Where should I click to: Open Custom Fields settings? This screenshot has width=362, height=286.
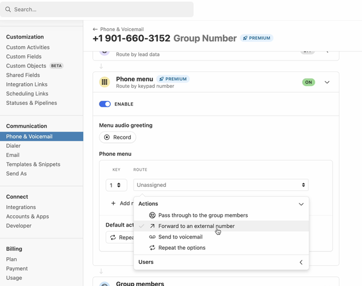[24, 57]
